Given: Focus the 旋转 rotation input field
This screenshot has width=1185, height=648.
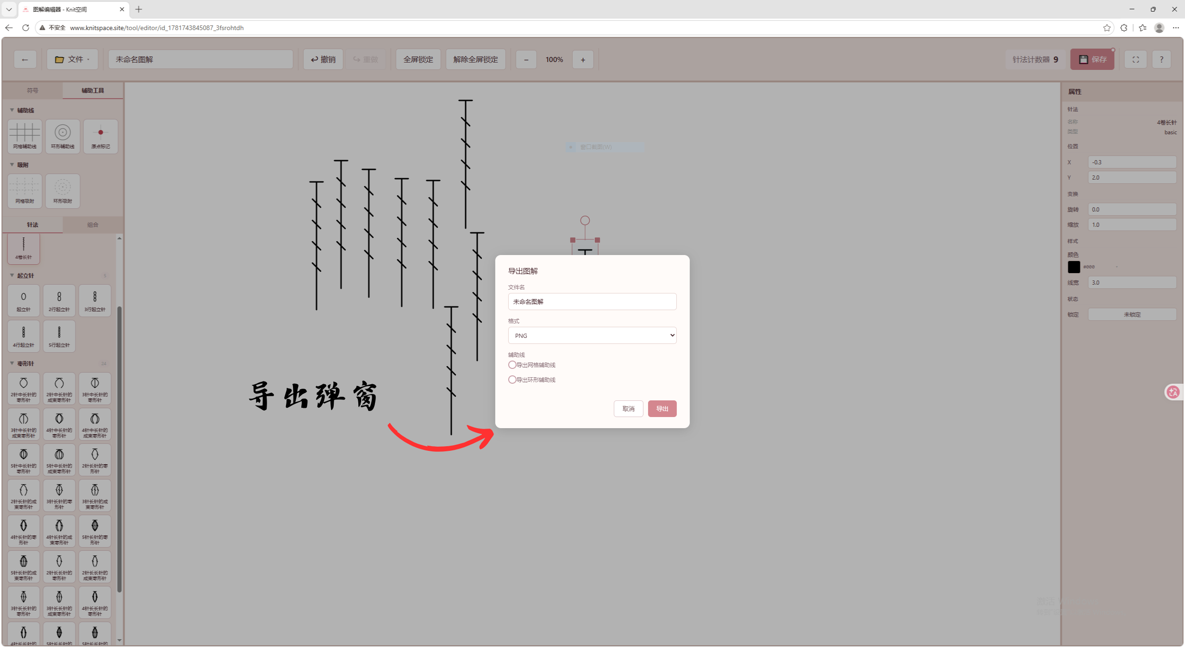Looking at the screenshot, I should coord(1132,209).
